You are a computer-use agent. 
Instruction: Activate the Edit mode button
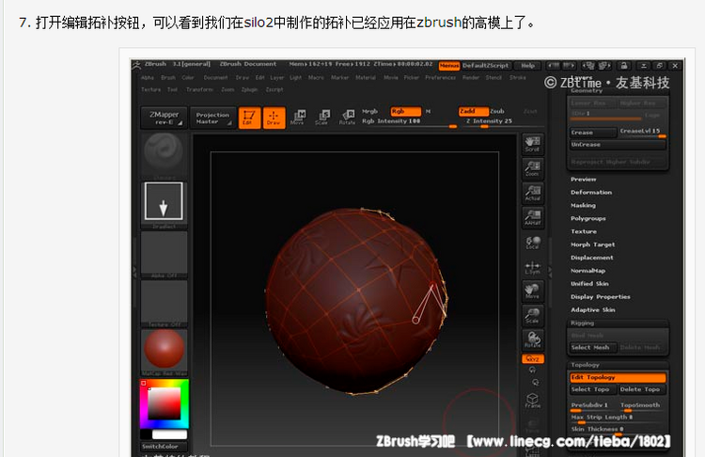(249, 118)
